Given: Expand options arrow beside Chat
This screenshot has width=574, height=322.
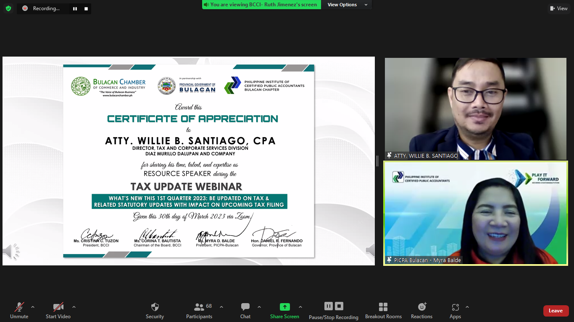Looking at the screenshot, I should (x=259, y=307).
